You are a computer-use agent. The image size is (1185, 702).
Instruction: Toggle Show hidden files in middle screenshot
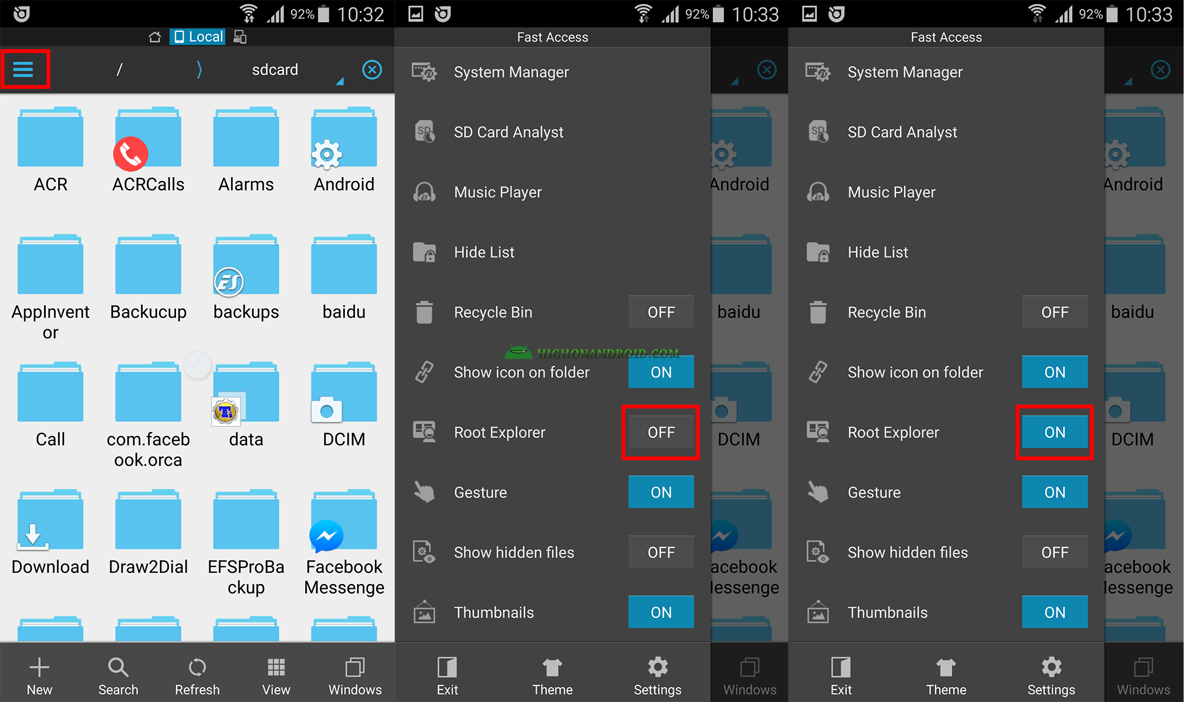661,552
